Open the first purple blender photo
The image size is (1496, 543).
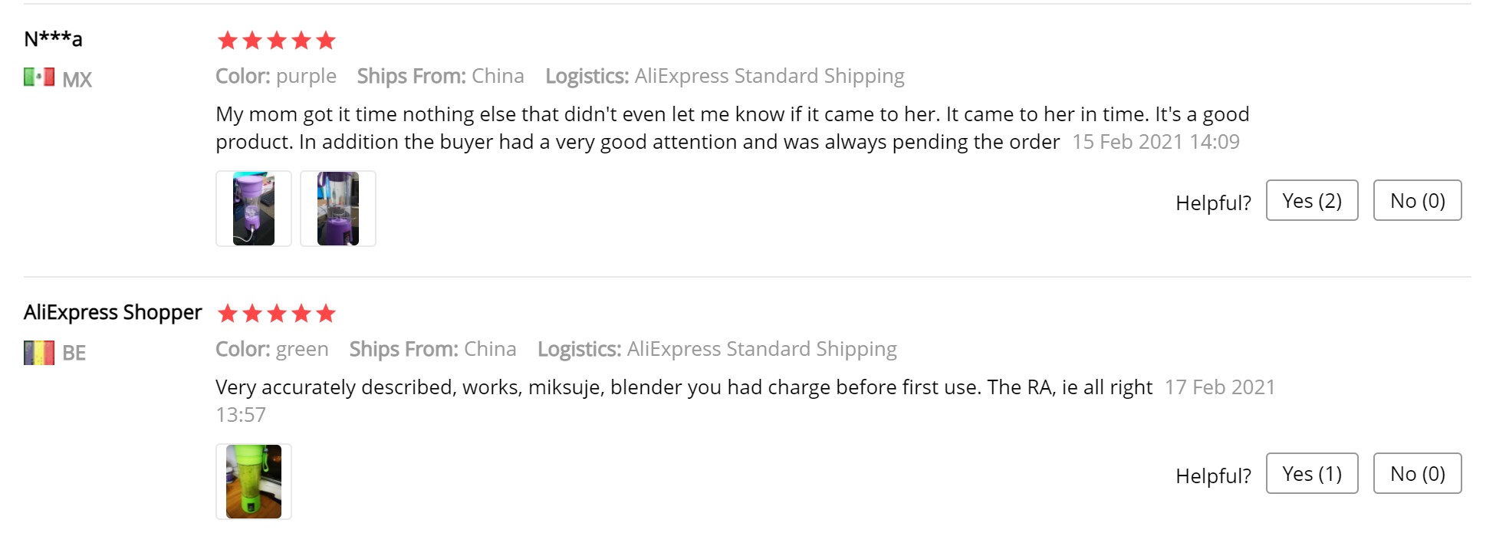(254, 209)
